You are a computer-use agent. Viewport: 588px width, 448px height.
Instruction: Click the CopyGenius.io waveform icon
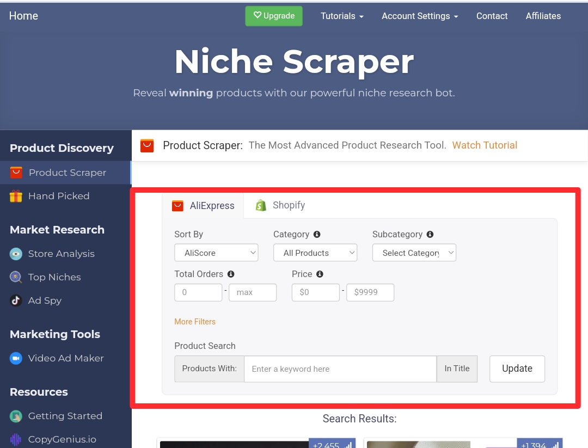pyautogui.click(x=16, y=439)
